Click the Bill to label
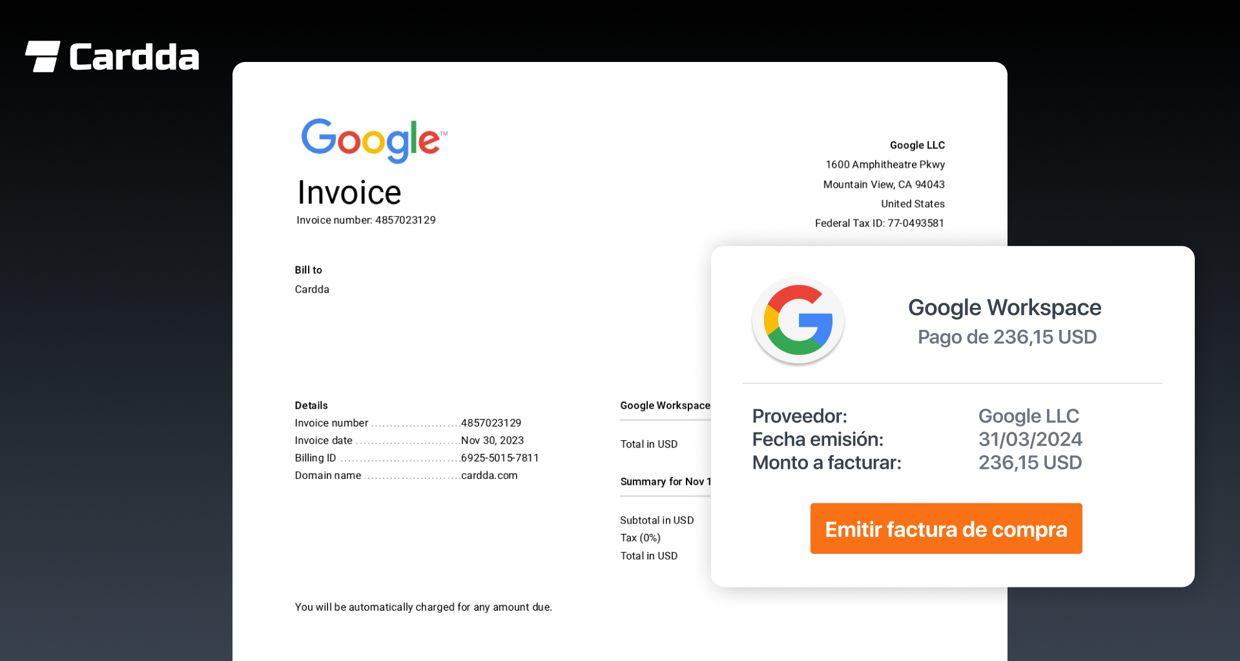Viewport: 1240px width, 661px height. tap(308, 270)
